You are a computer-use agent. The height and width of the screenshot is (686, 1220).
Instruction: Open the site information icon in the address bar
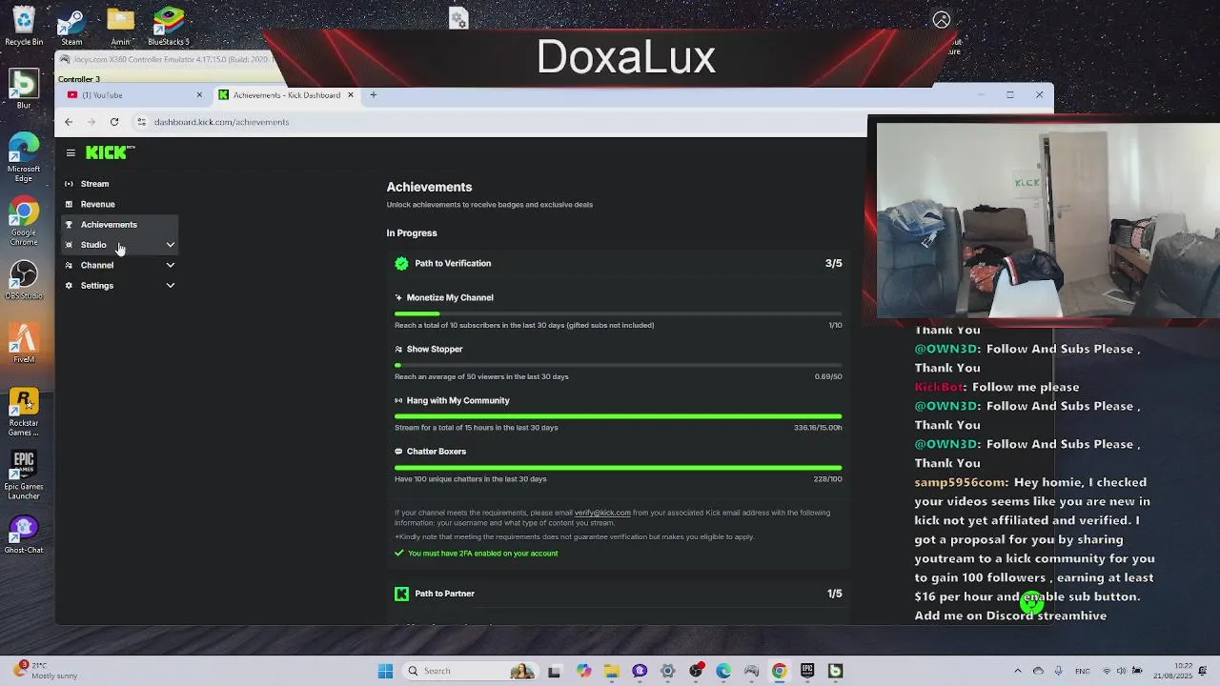click(x=141, y=122)
